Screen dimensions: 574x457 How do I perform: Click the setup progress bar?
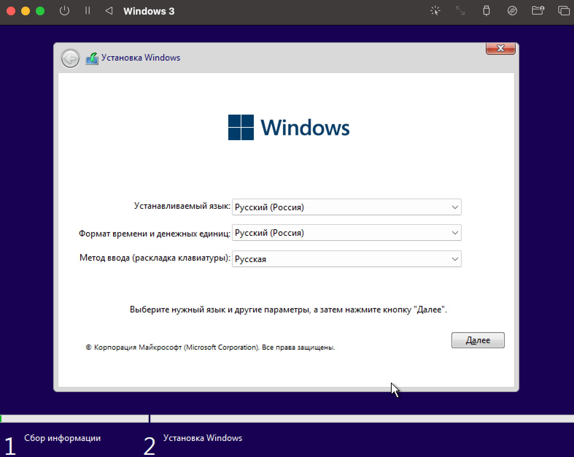(287, 419)
